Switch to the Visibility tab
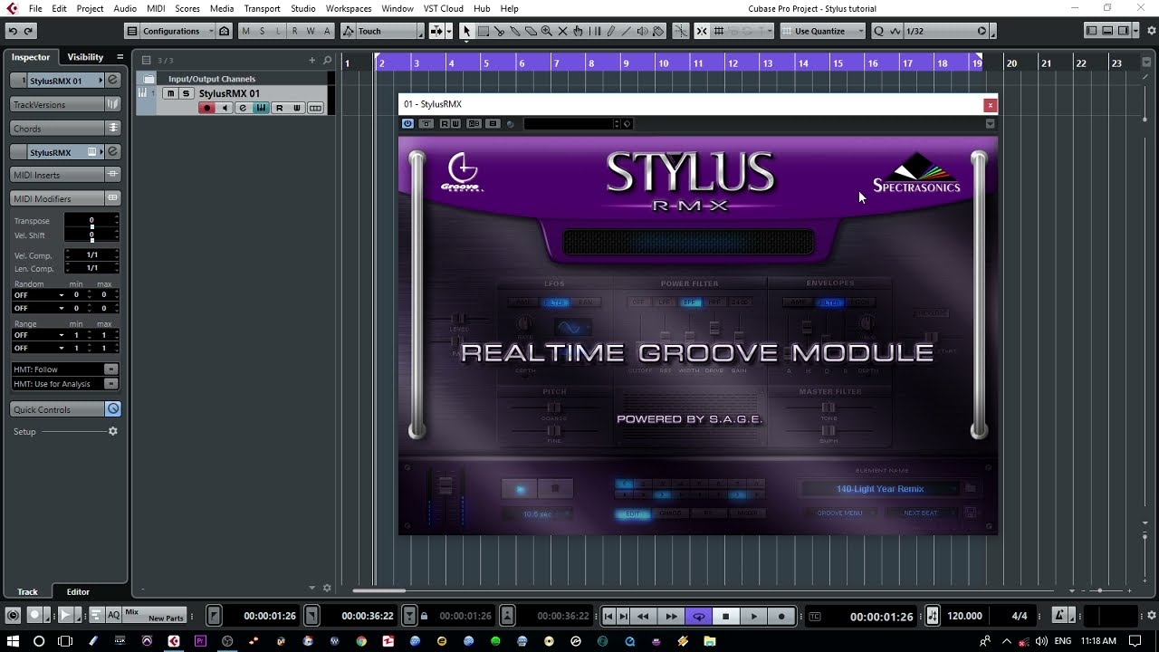The height and width of the screenshot is (652, 1159). point(85,57)
